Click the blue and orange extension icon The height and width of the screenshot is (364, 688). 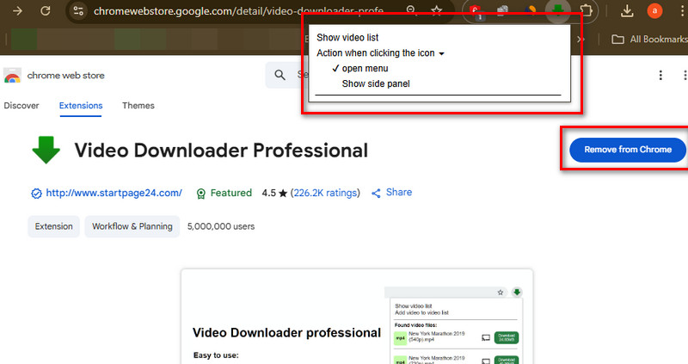[531, 10]
